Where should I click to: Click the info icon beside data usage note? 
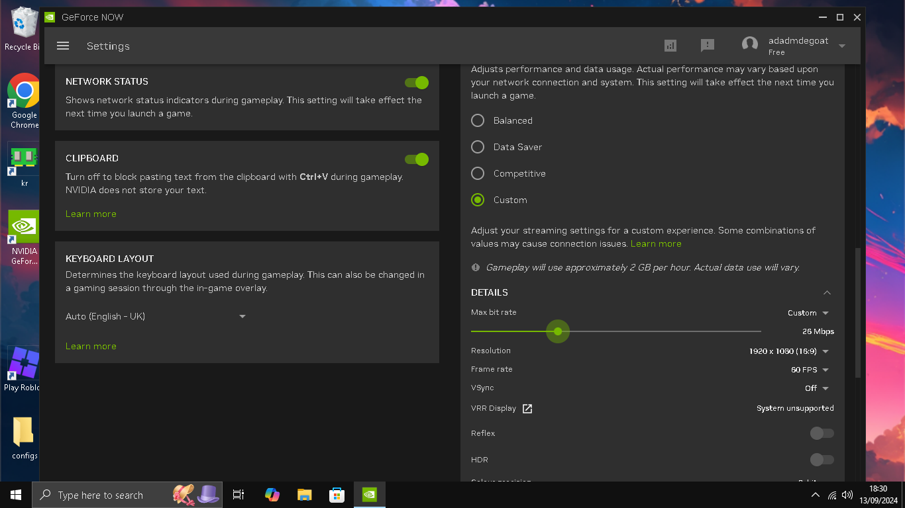click(x=476, y=267)
